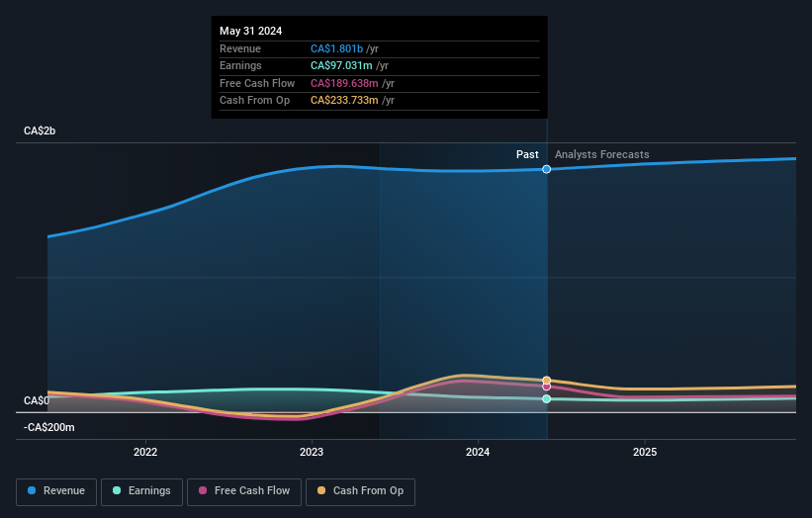Viewport: 812px width, 518px height.
Task: Toggle the Earnings legend button
Action: [141, 491]
